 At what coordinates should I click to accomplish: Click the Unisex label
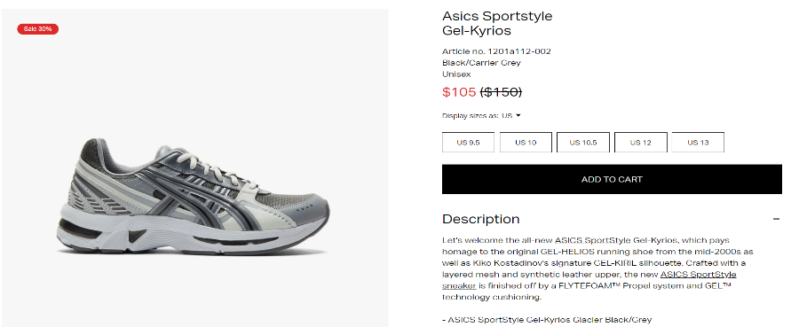(x=456, y=74)
